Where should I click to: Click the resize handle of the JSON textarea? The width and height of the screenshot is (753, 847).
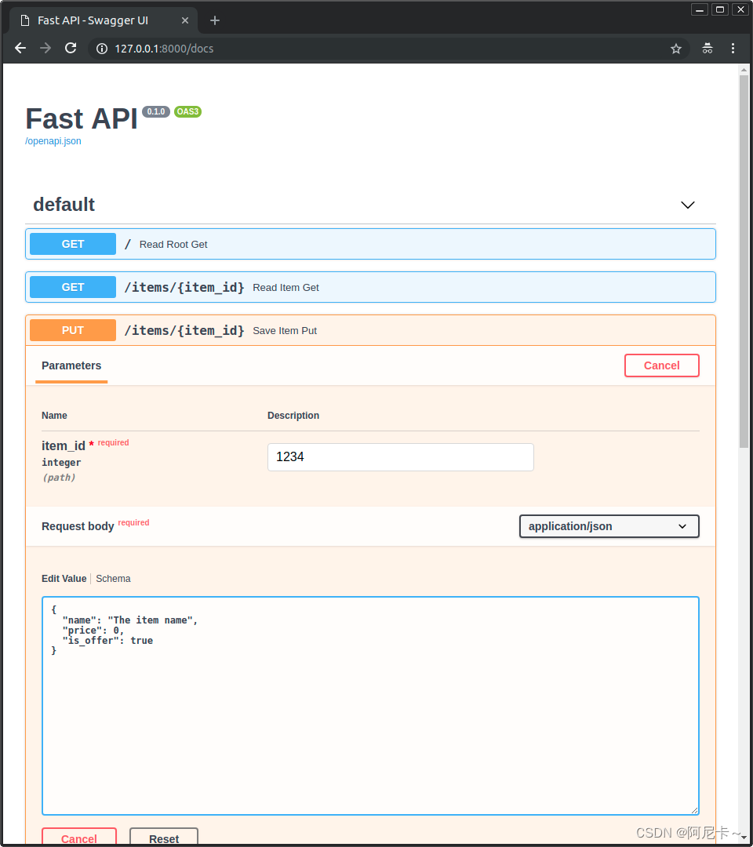pyautogui.click(x=695, y=810)
